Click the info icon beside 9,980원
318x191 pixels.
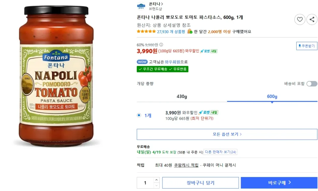click(x=161, y=44)
